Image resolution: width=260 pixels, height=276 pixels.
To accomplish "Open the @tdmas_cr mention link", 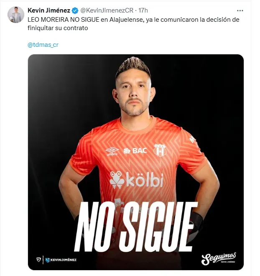I will [43, 45].
